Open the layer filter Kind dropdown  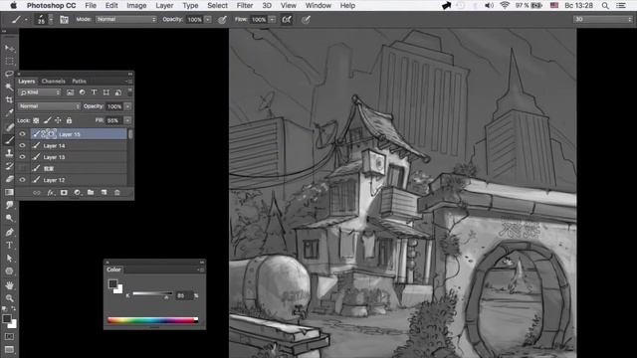[x=40, y=92]
